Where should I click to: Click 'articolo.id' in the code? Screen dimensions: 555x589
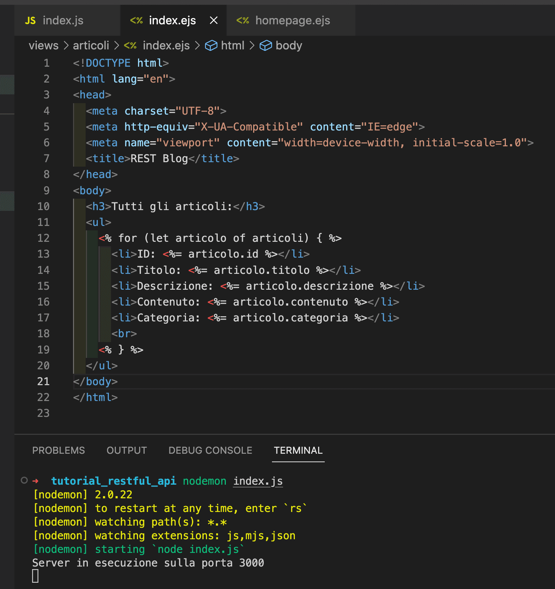tap(223, 254)
